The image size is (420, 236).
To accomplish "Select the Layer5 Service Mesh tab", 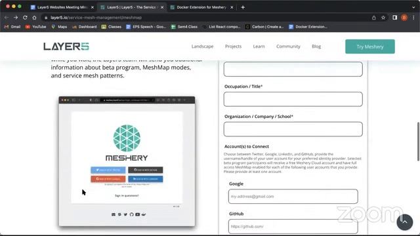I will (x=132, y=7).
